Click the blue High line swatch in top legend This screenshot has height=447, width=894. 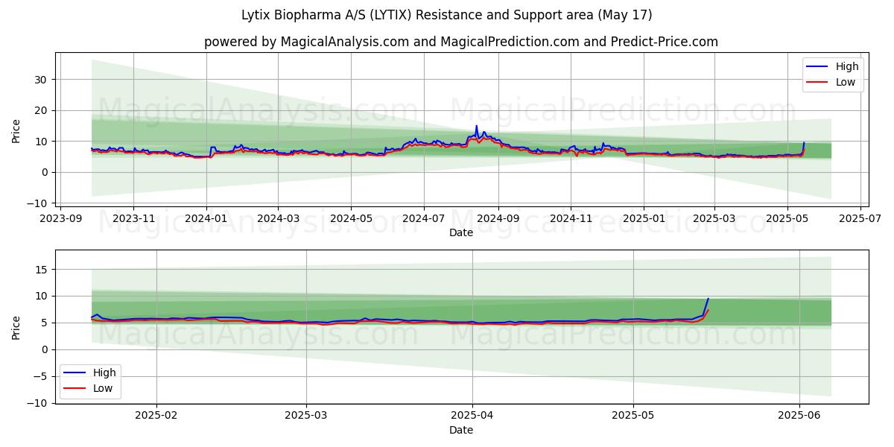point(818,67)
